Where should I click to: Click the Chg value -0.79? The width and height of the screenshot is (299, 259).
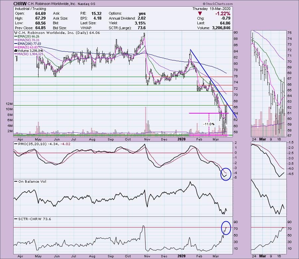226,18
